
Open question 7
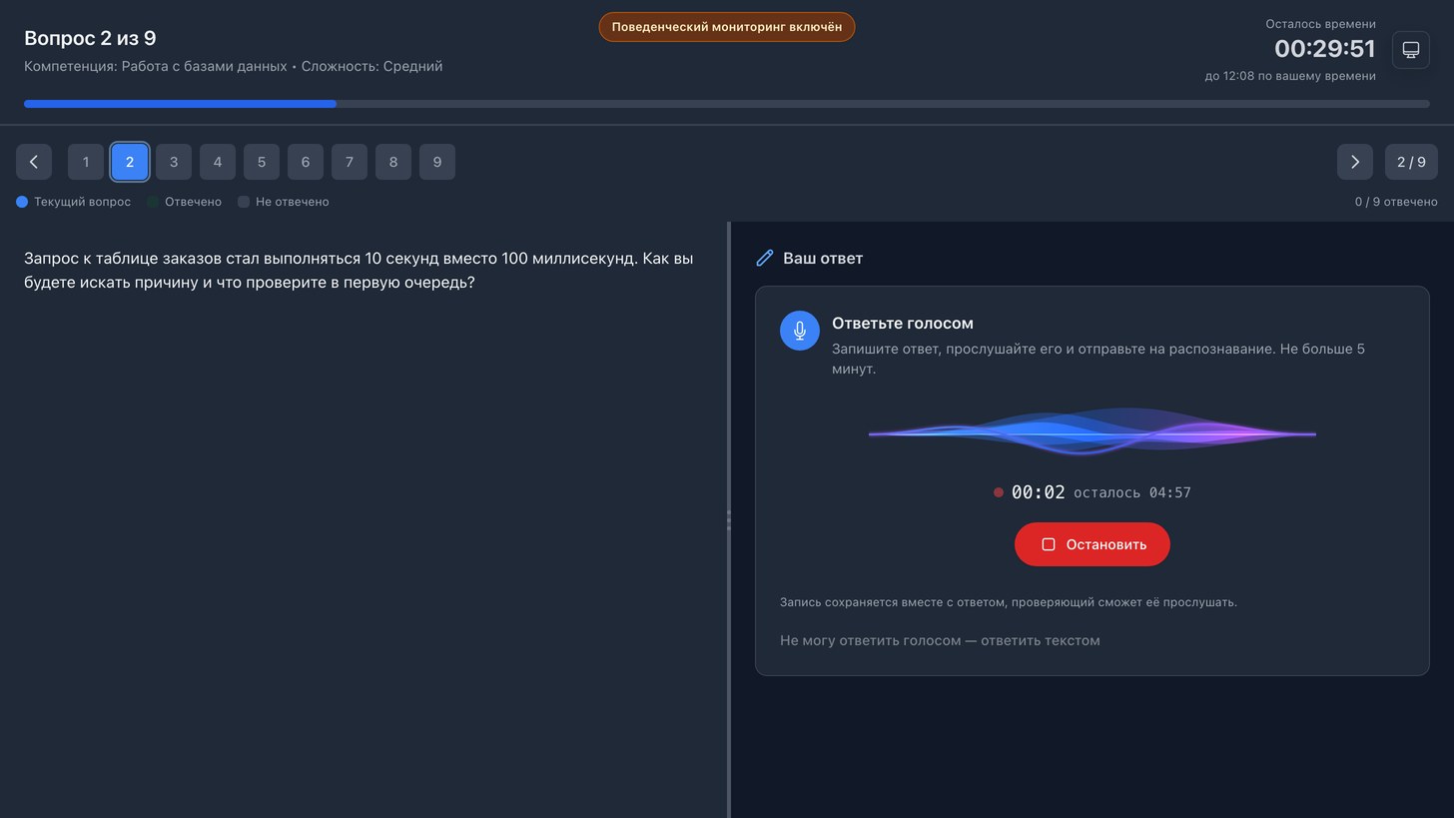[x=350, y=162]
